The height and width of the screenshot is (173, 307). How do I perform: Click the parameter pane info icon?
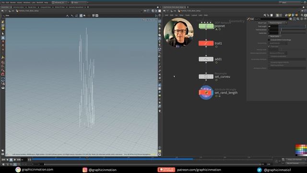point(302,19)
